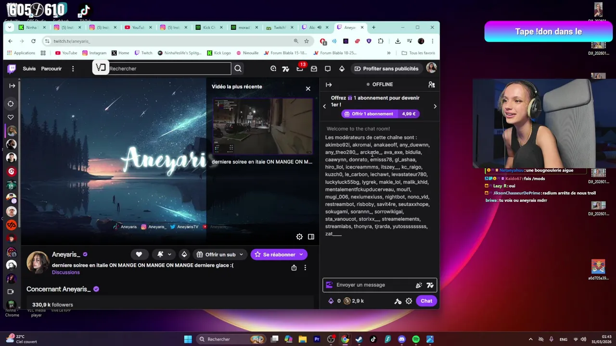Open the user avatar menu on Twitch
This screenshot has width=616, height=346.
point(431,68)
